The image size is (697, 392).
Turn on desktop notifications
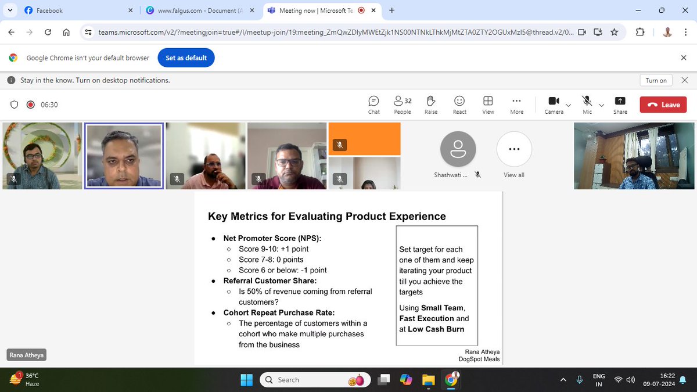point(656,80)
